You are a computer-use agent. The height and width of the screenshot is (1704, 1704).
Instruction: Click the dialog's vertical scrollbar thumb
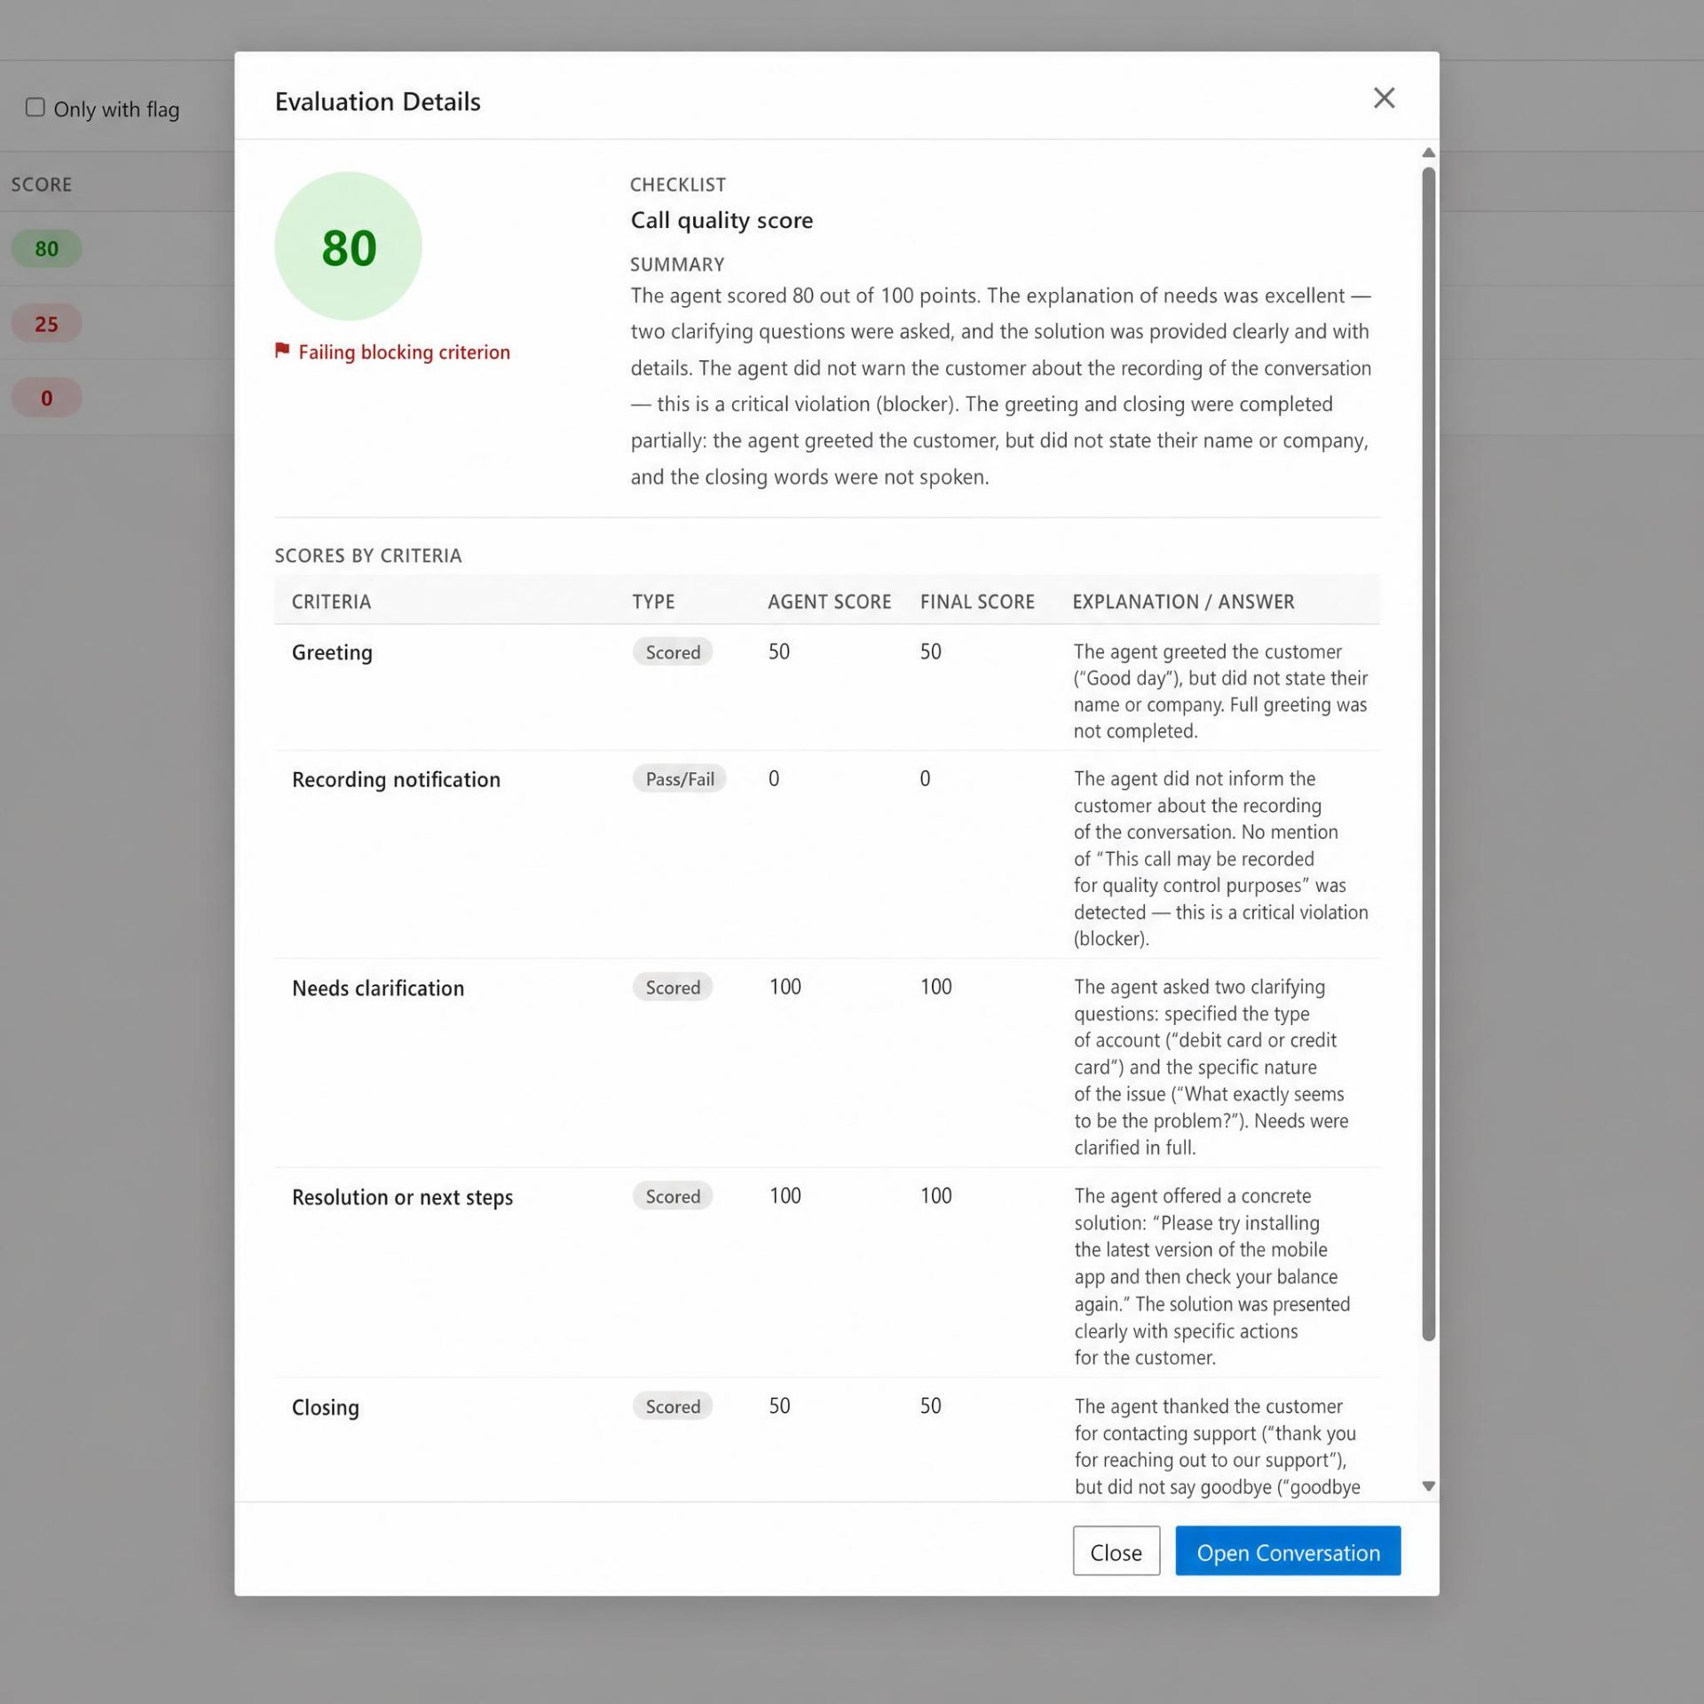[1428, 753]
